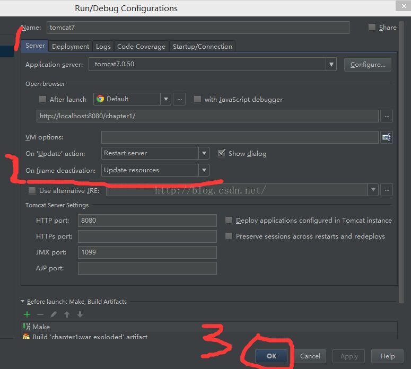The width and height of the screenshot is (411, 369).
Task: Open the Code Coverage tab
Action: pyautogui.click(x=141, y=46)
